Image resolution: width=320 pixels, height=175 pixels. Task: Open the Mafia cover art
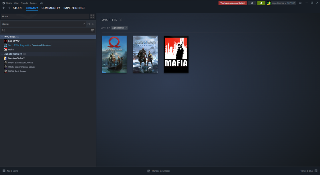(176, 54)
